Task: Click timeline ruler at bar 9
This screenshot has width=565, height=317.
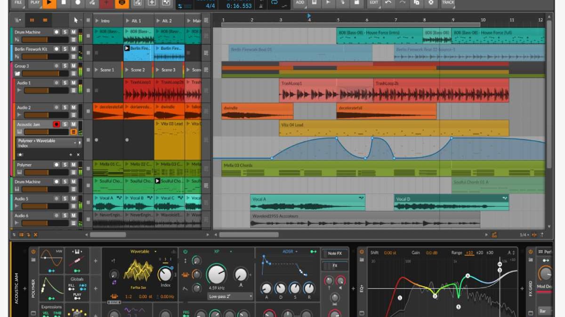Action: pos(453,20)
